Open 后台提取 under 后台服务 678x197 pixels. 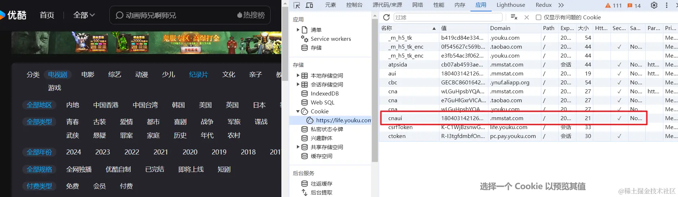[321, 192]
